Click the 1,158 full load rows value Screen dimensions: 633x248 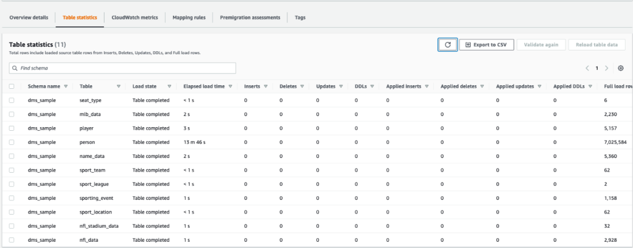(611, 198)
